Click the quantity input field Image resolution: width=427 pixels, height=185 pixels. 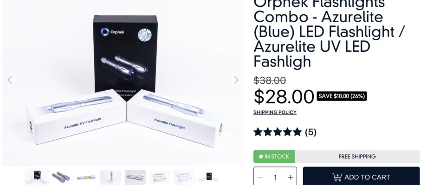coord(275,178)
